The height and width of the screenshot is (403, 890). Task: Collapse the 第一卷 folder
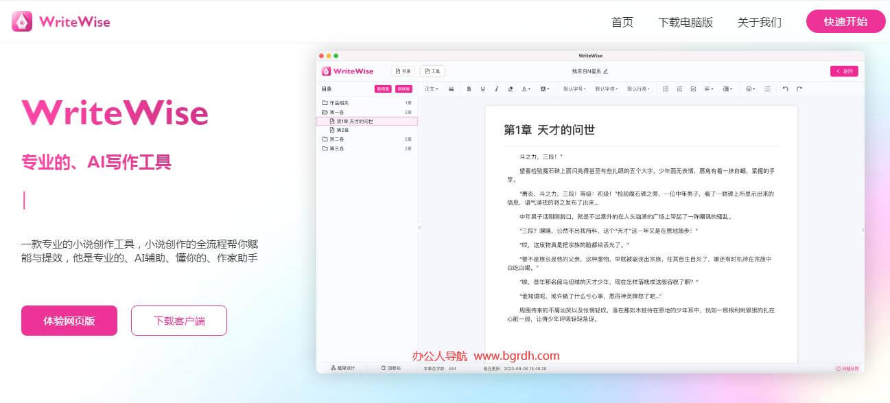tap(367, 111)
